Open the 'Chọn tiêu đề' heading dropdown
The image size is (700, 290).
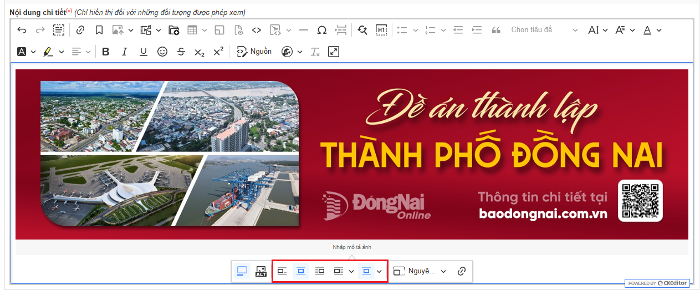[544, 30]
